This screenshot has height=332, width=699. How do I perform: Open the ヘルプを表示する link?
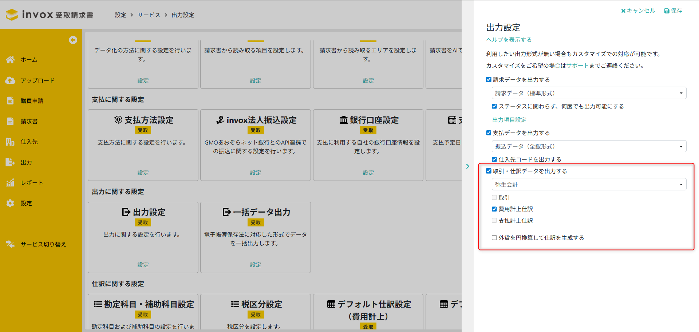pos(509,40)
